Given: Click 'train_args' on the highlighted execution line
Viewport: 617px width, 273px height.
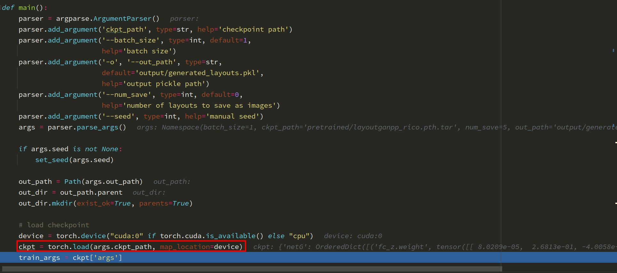Looking at the screenshot, I should point(39,258).
